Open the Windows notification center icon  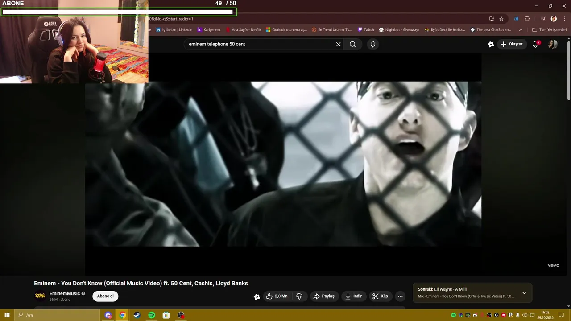point(562,315)
